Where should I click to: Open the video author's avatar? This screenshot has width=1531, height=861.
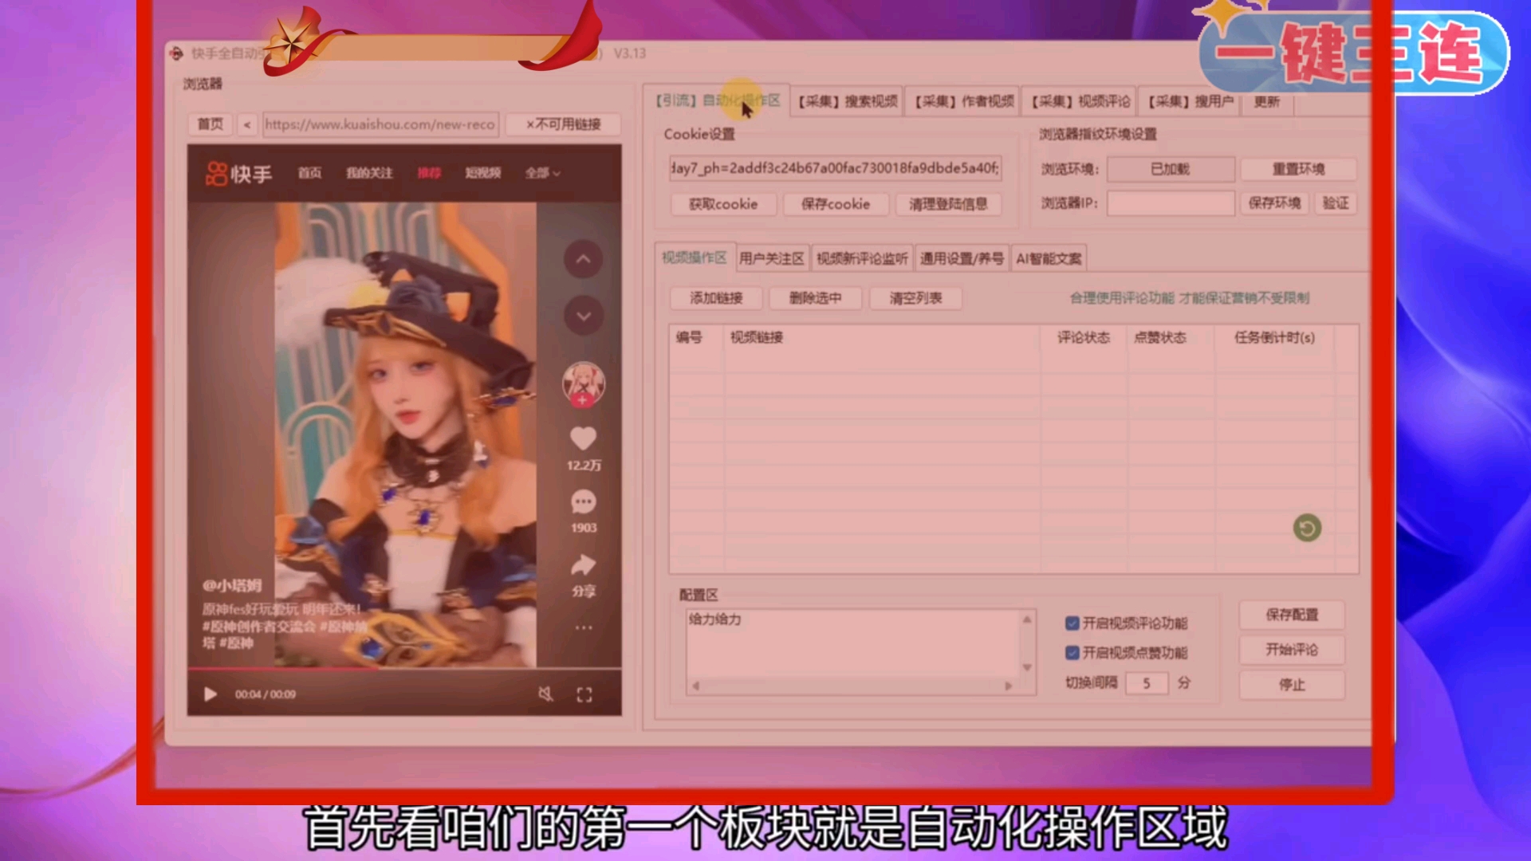583,383
